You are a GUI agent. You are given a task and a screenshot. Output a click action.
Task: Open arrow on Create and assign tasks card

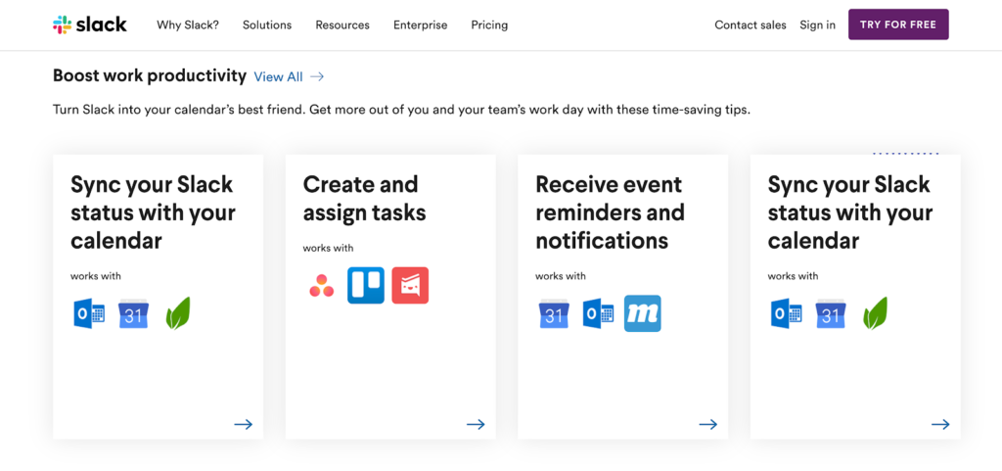(476, 424)
